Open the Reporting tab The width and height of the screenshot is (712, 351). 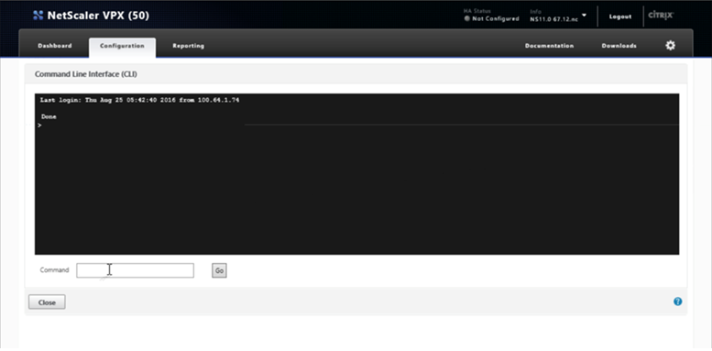point(188,46)
